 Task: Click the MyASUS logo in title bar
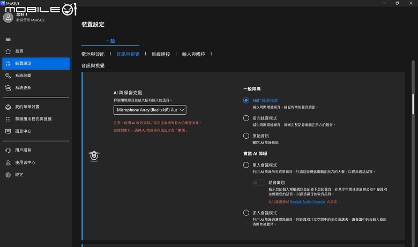(x=3, y=3)
